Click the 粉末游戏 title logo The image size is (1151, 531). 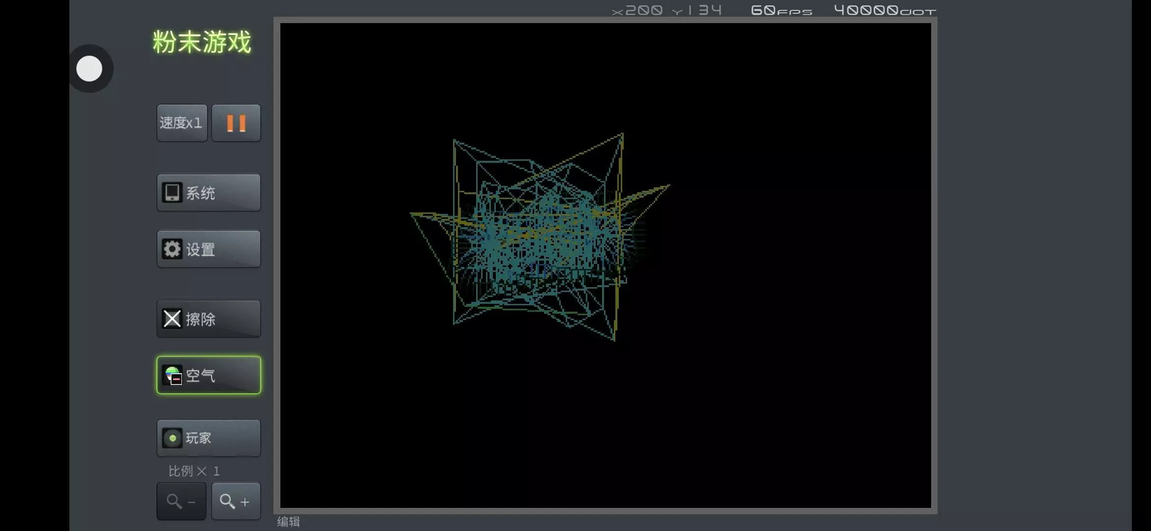202,42
